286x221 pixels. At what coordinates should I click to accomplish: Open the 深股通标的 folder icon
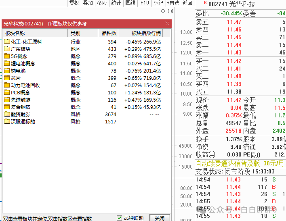tap(7, 122)
